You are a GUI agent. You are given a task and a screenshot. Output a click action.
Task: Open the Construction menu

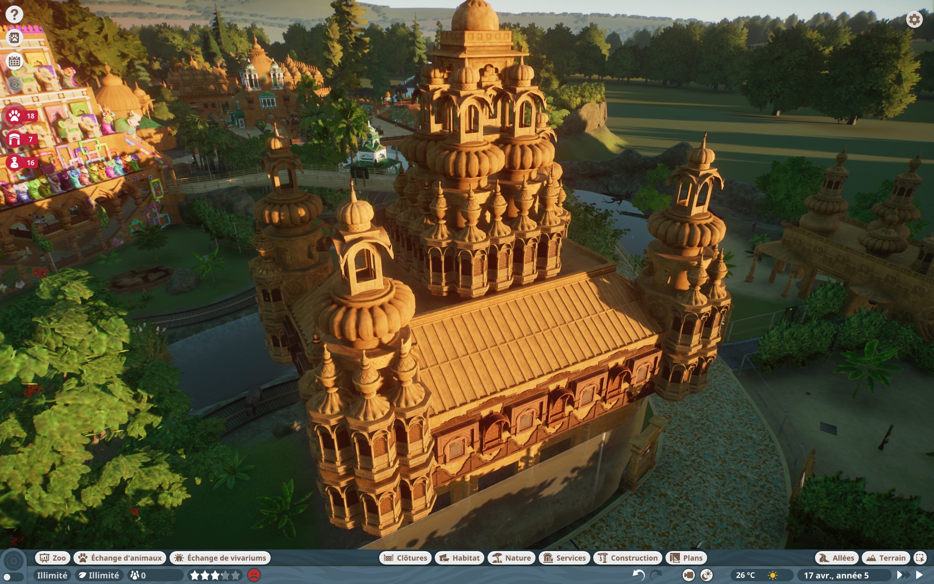(x=628, y=558)
